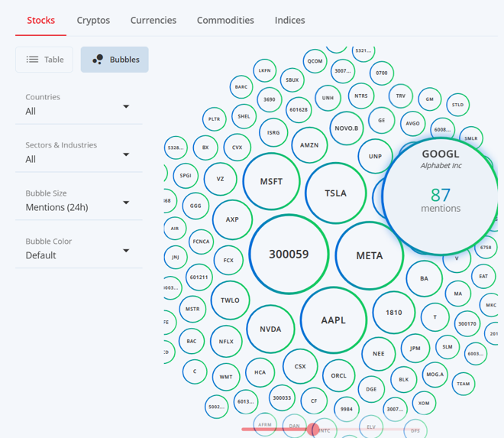Select the NOVO.B bubble

347,128
